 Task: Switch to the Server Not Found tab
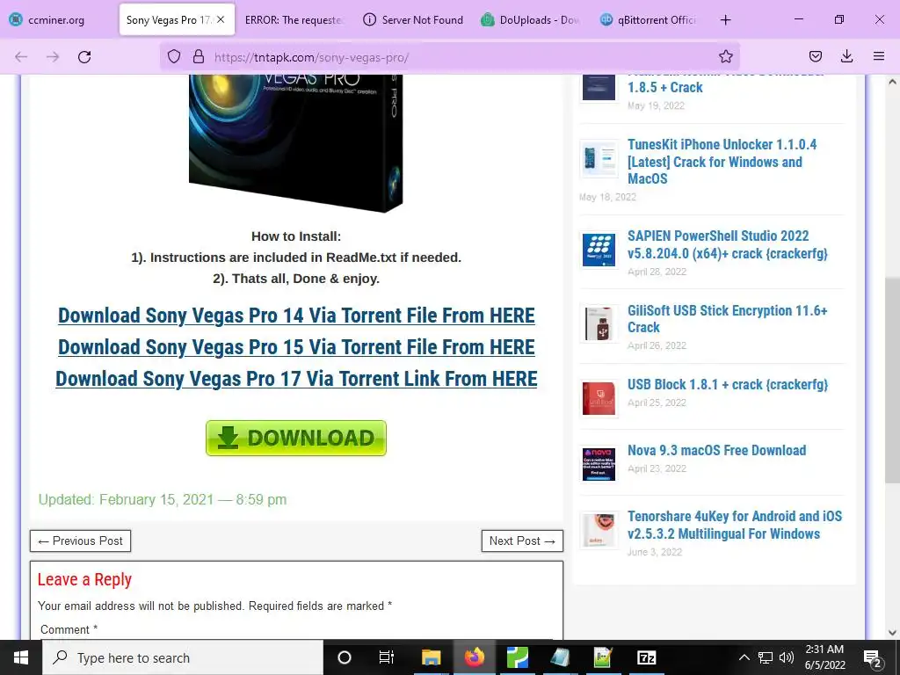(413, 20)
